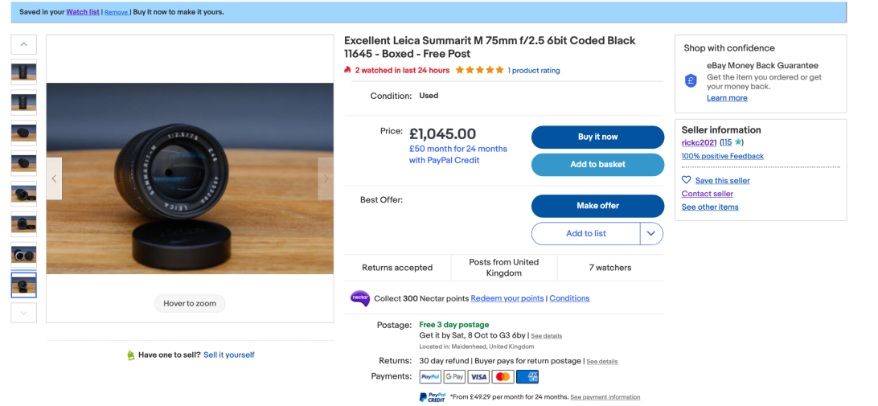Screen dimensions: 878x406
Task: Click the heart icon beside Save this seller
Action: point(687,180)
